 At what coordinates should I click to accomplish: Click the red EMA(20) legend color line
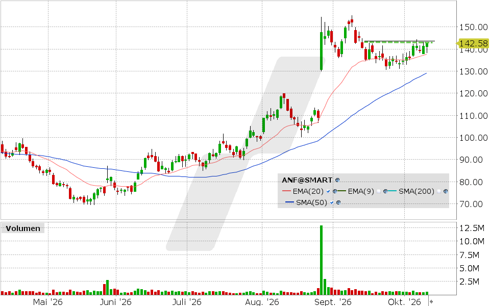click(x=286, y=191)
